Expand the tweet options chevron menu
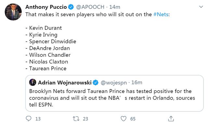 pos(201,7)
